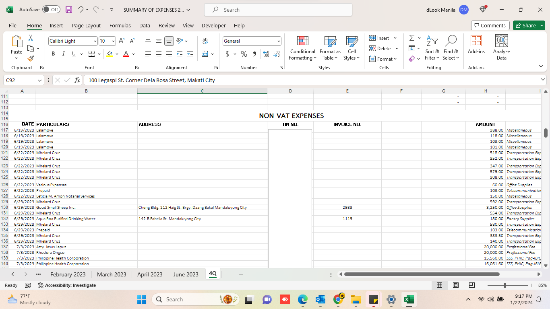Click the title bar Search box
Image resolution: width=550 pixels, height=309 pixels.
point(278,10)
